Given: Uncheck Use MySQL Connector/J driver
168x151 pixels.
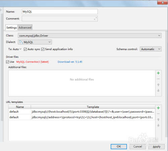Looking at the screenshot, I should click(7, 62).
